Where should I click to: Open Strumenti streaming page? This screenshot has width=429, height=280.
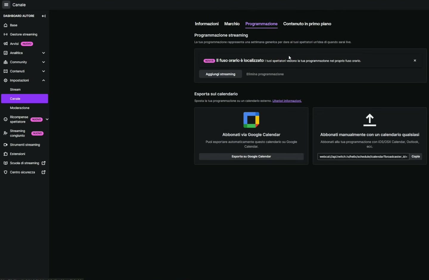(x=24, y=145)
